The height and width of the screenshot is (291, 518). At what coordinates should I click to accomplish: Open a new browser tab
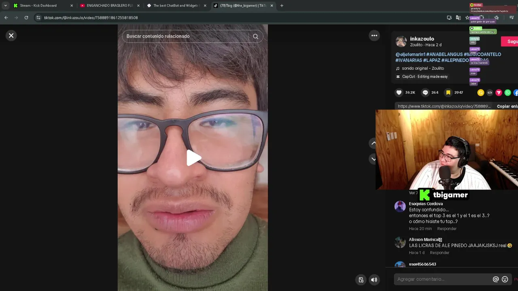(x=282, y=6)
